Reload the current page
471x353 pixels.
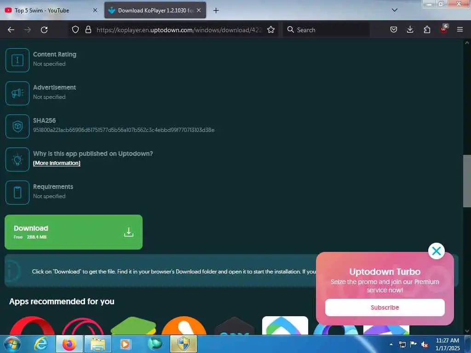(x=44, y=30)
